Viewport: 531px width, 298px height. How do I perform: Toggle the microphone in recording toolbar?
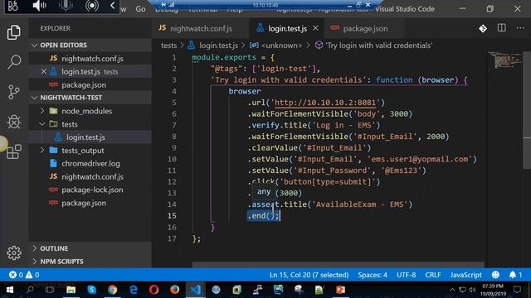pyautogui.click(x=66, y=6)
